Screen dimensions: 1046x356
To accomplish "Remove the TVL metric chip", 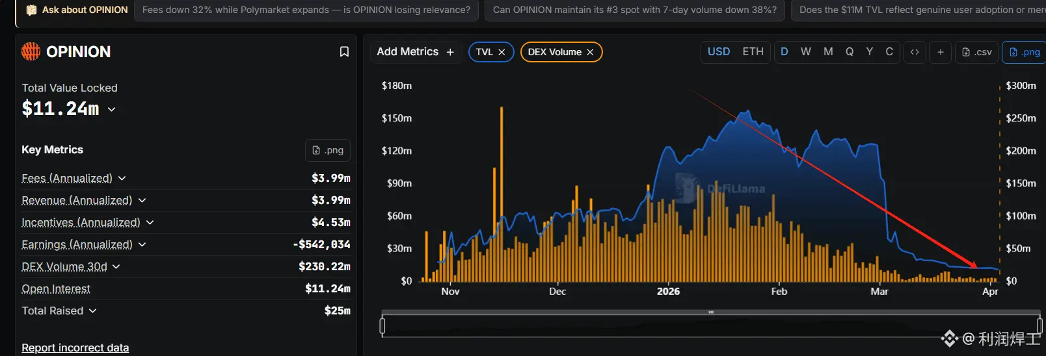I will [502, 52].
